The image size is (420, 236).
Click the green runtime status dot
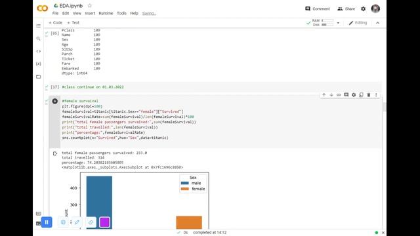coord(377,233)
